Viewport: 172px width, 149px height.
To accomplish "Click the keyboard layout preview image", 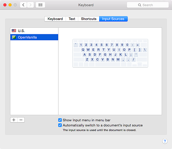I will [x=110, y=53].
